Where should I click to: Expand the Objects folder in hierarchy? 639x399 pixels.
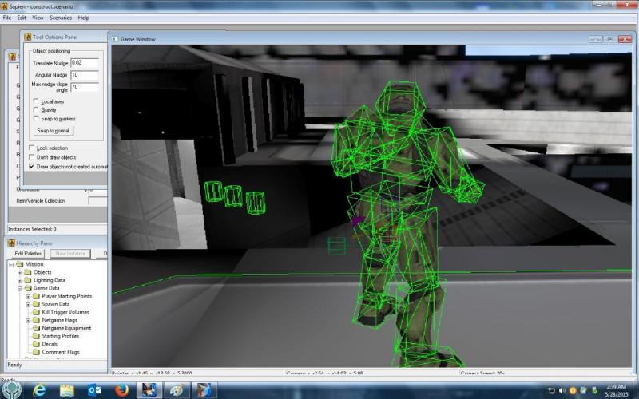[19, 272]
